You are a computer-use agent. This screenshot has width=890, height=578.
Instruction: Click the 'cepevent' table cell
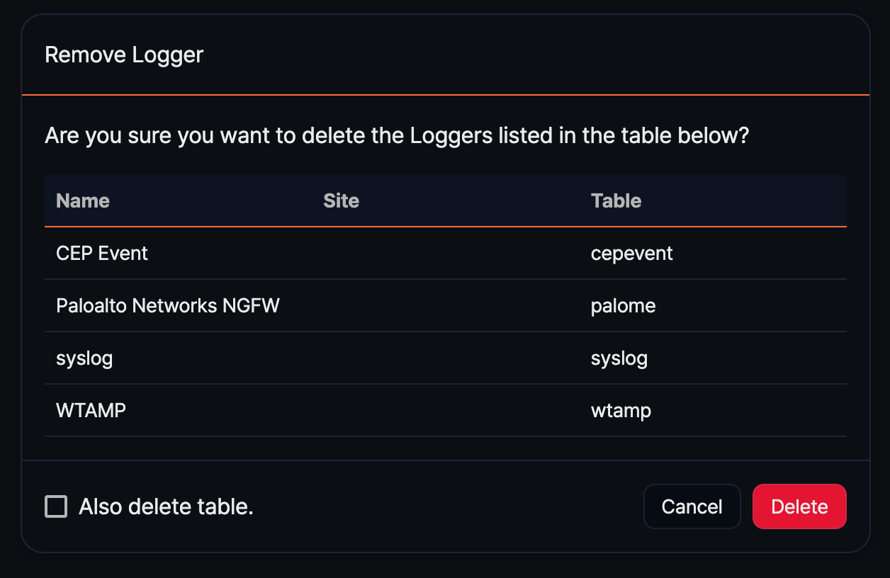click(x=631, y=253)
